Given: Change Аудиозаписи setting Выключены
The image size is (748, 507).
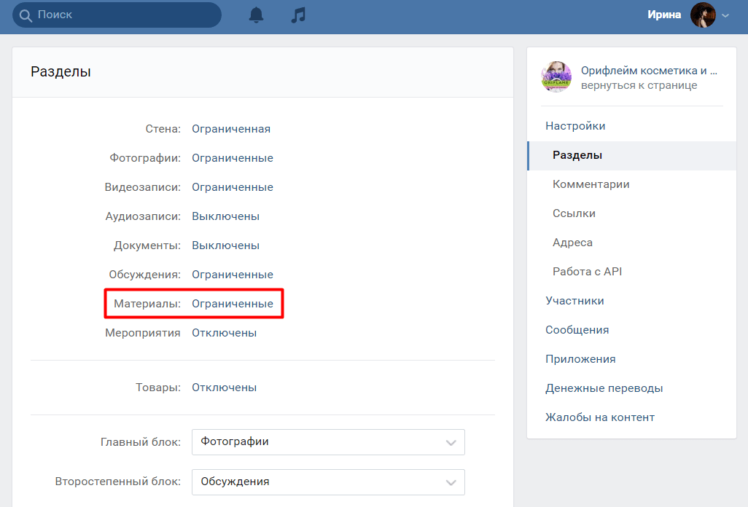Looking at the screenshot, I should 225,216.
